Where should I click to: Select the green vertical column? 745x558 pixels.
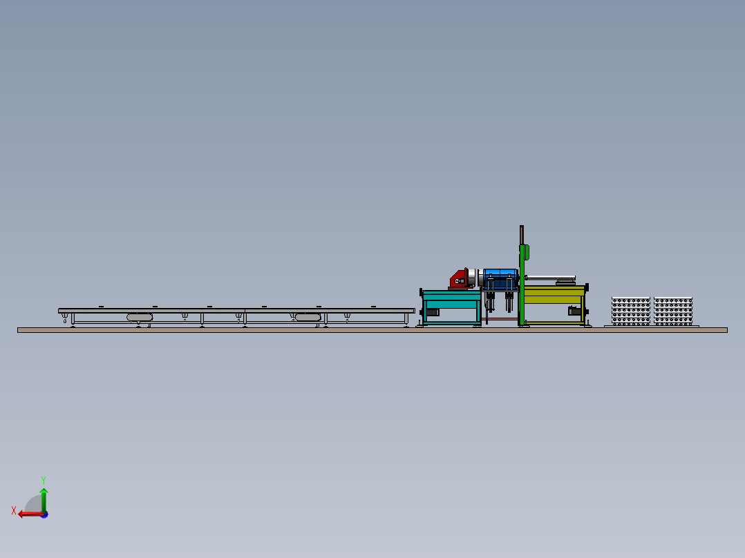pyautogui.click(x=521, y=285)
